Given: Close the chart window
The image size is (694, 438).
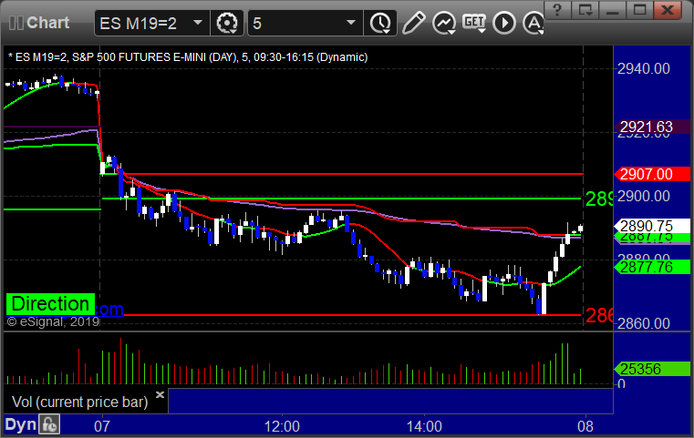Looking at the screenshot, I should (668, 10).
